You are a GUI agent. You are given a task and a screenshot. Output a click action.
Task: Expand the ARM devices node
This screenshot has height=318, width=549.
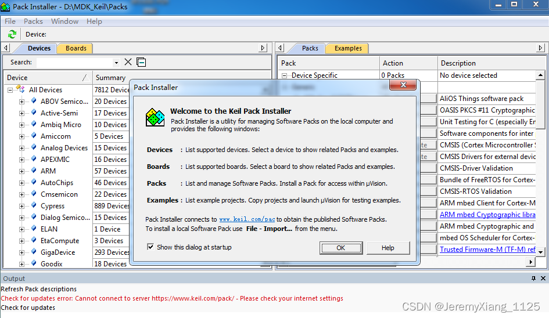21,171
